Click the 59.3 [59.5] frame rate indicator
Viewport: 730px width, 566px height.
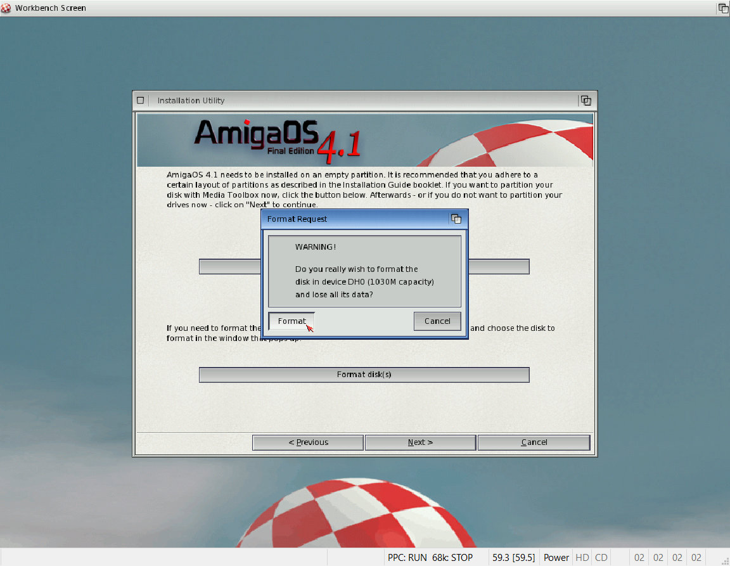coord(513,558)
